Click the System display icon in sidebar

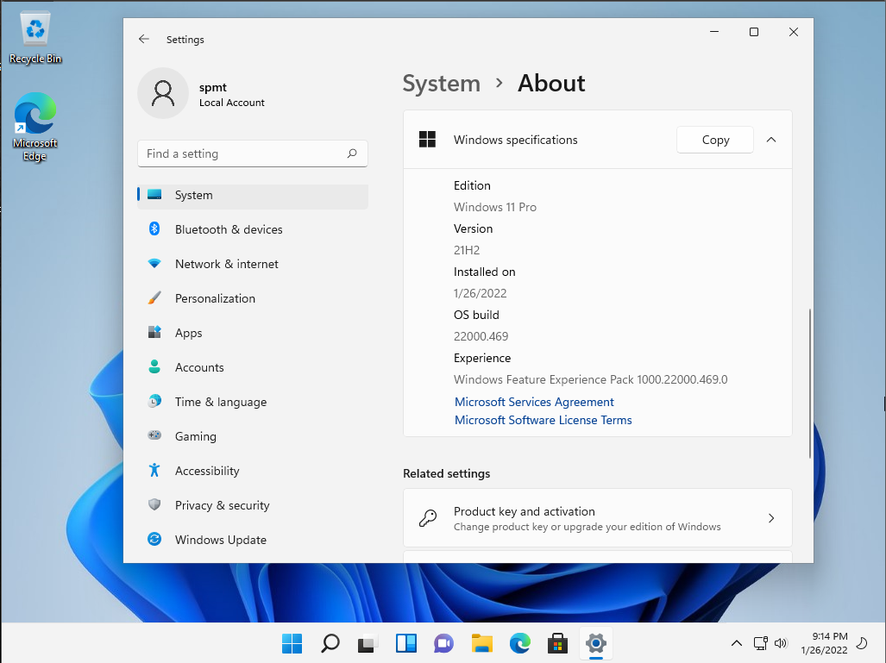click(154, 195)
